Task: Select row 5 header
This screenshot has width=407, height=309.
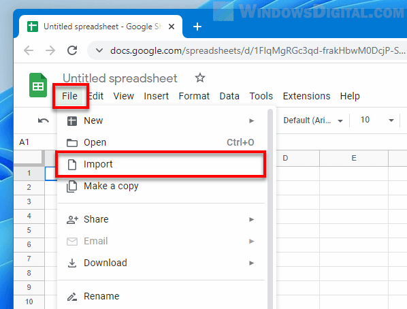Action: (29, 230)
